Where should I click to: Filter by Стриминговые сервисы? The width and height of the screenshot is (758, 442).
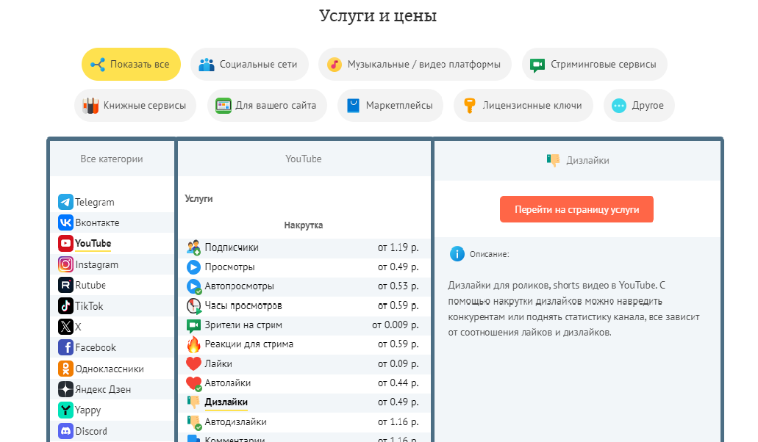pyautogui.click(x=595, y=64)
